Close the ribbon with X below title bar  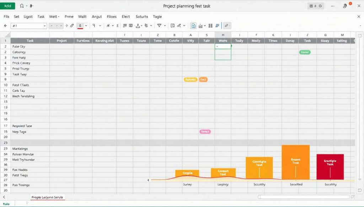(358, 17)
